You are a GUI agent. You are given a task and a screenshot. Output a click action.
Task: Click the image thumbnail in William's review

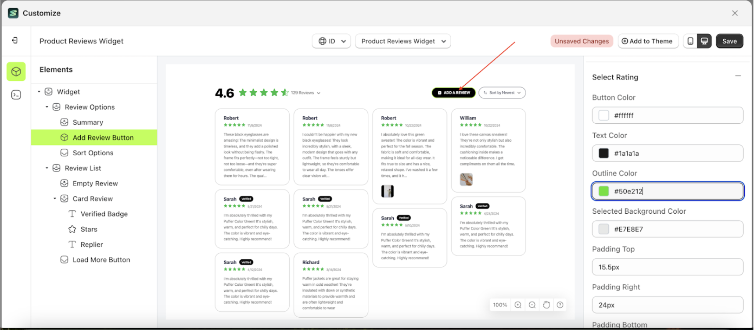pyautogui.click(x=466, y=179)
